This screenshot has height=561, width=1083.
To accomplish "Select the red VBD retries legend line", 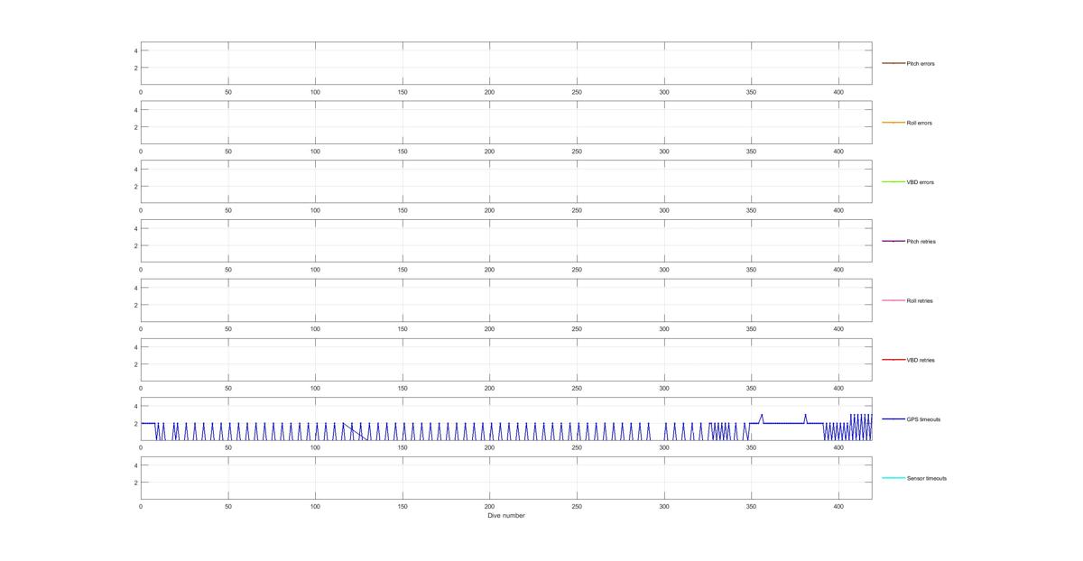I will click(893, 360).
